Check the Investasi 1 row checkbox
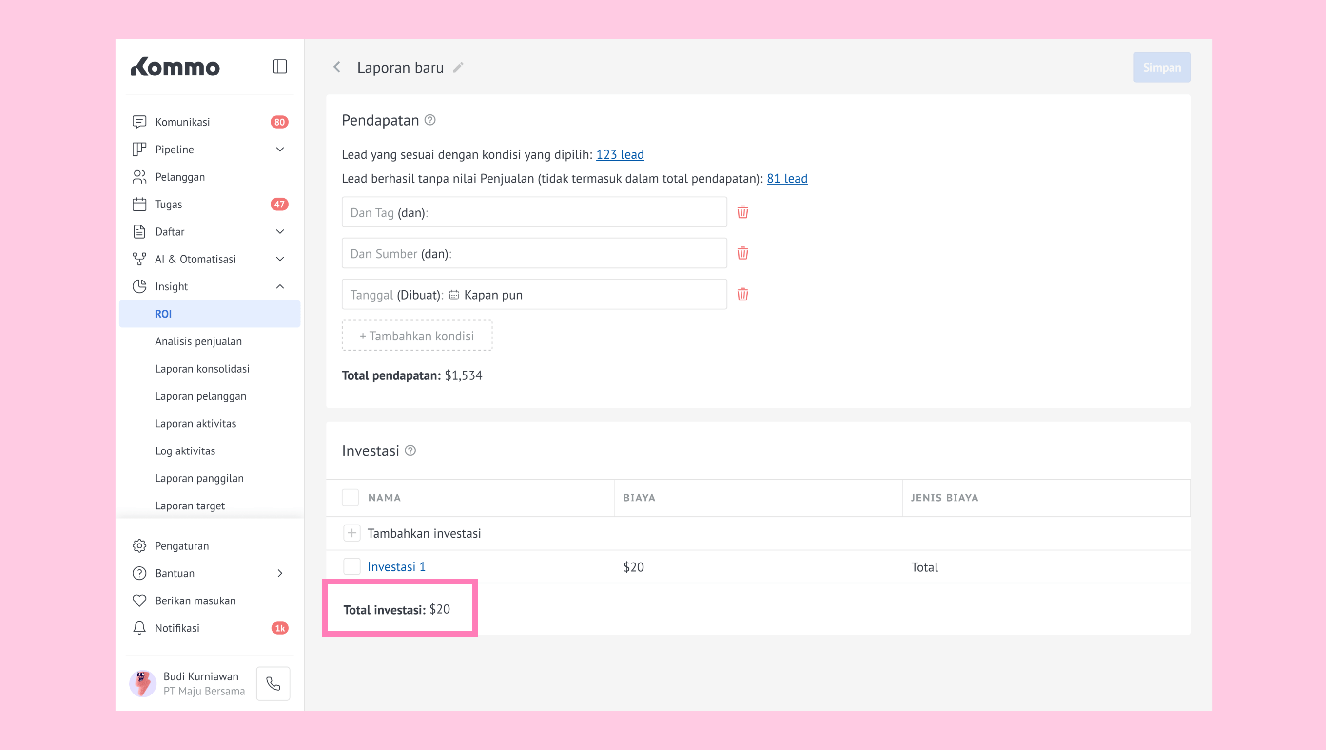Screen dimensions: 1326x750 [351, 566]
